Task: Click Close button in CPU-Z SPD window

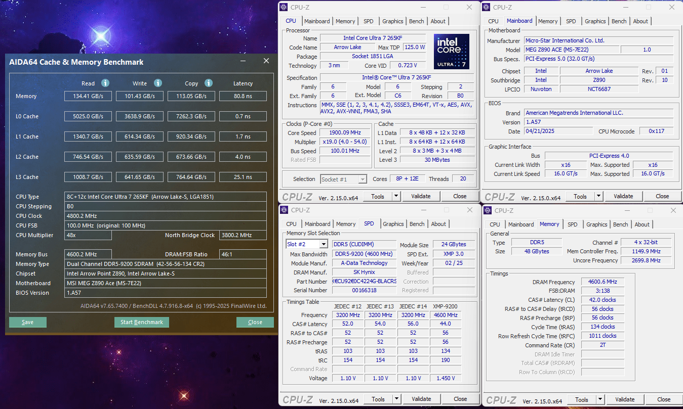Action: pos(460,399)
